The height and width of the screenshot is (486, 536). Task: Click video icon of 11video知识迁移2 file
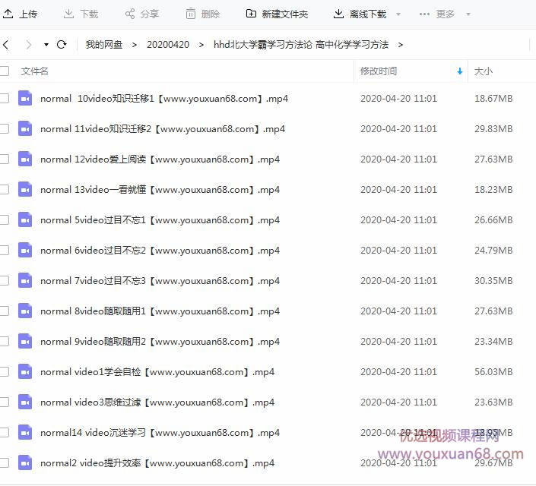click(25, 129)
